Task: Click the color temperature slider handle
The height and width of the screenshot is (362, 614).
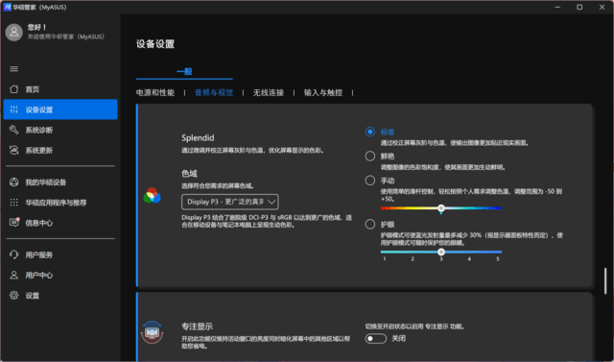Action: [441, 208]
